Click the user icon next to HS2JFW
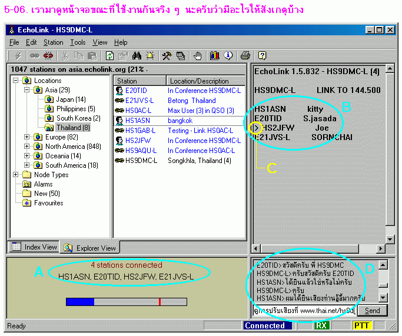Screen dimensions: 402x336 point(119,141)
